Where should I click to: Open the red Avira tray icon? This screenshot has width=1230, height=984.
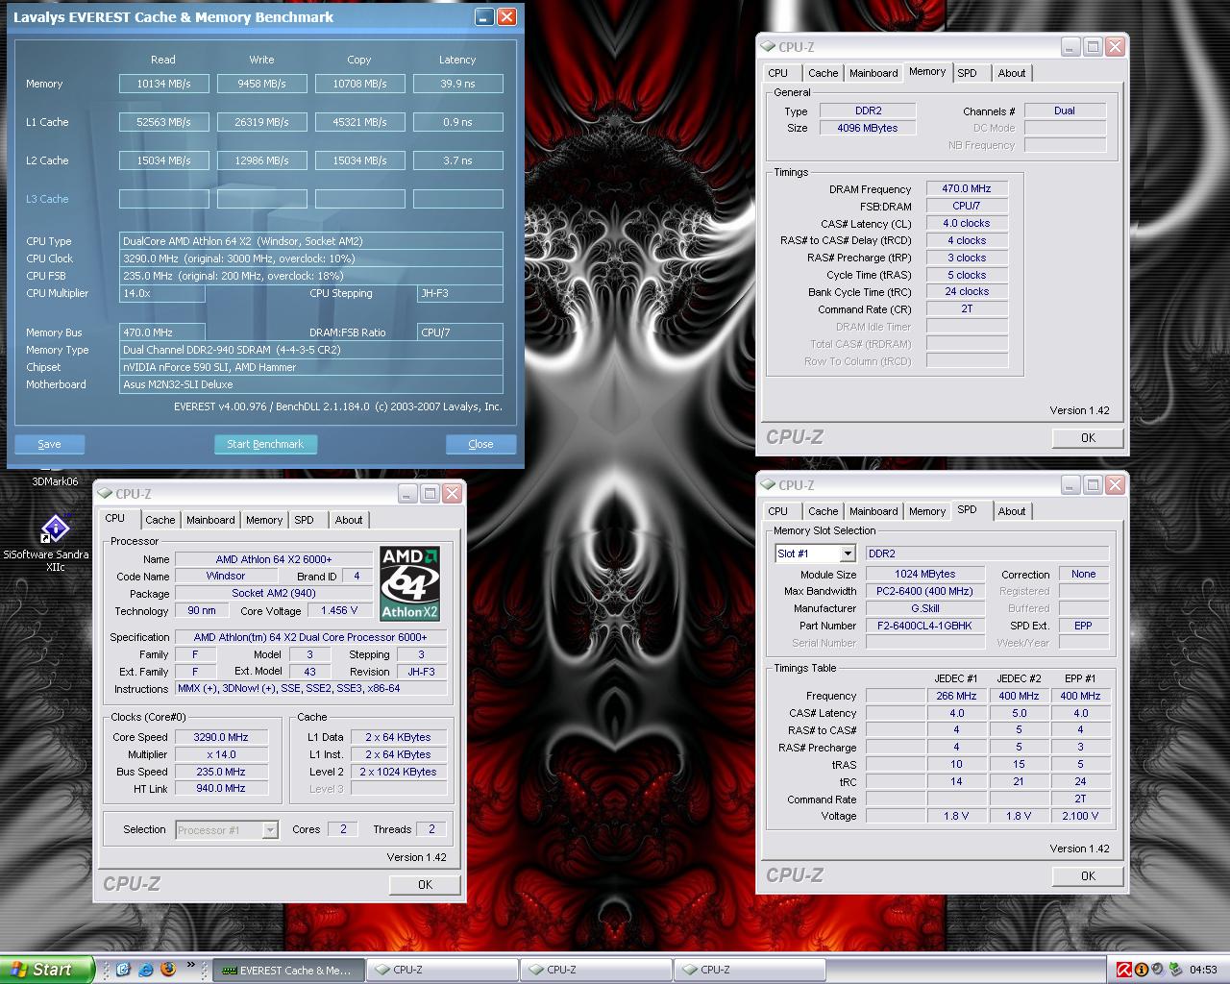point(1124,970)
